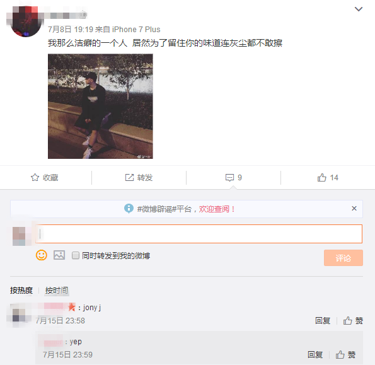Focus the comment text input box
Viewport: 375px width, 365px height.
tap(199, 234)
